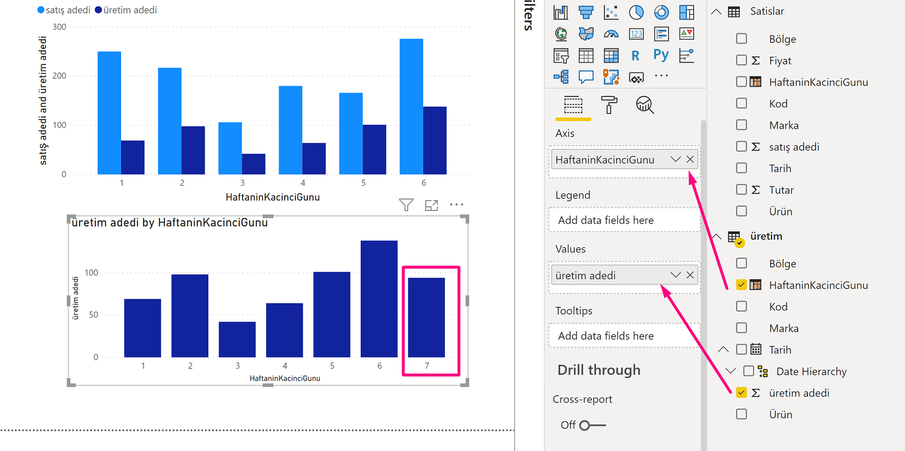Select the Waterfall chart visualization

561,12
